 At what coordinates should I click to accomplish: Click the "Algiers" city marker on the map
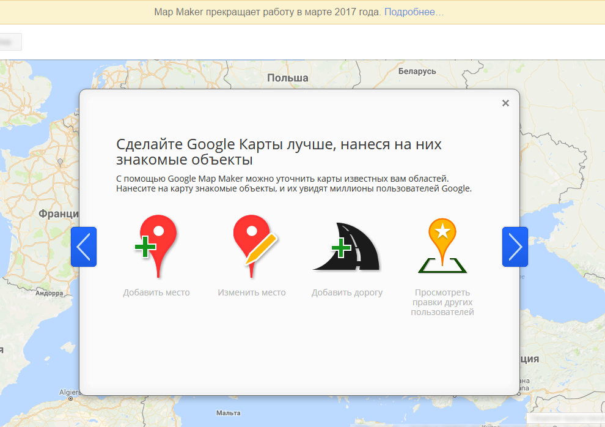[x=71, y=398]
